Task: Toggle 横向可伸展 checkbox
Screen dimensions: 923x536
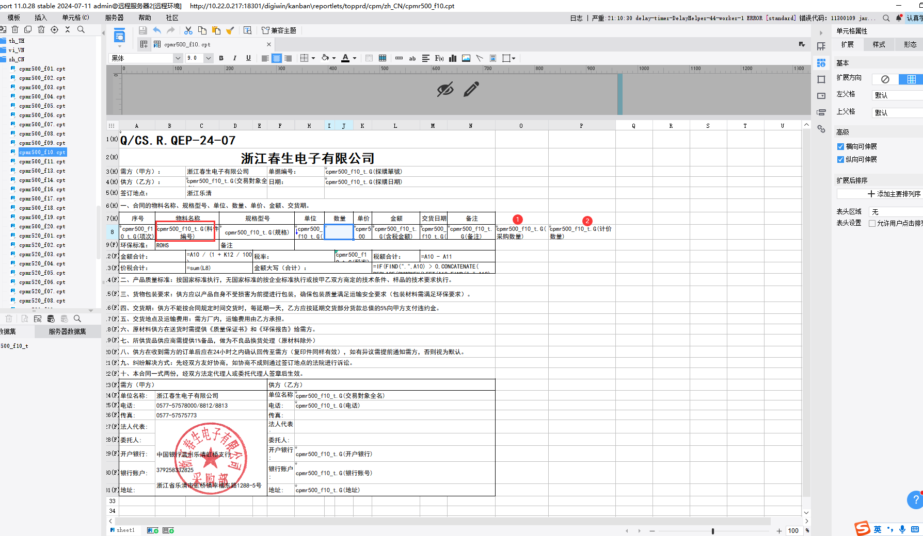Action: point(840,147)
